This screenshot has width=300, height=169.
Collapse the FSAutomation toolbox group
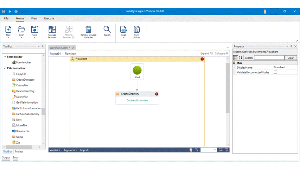[5, 68]
